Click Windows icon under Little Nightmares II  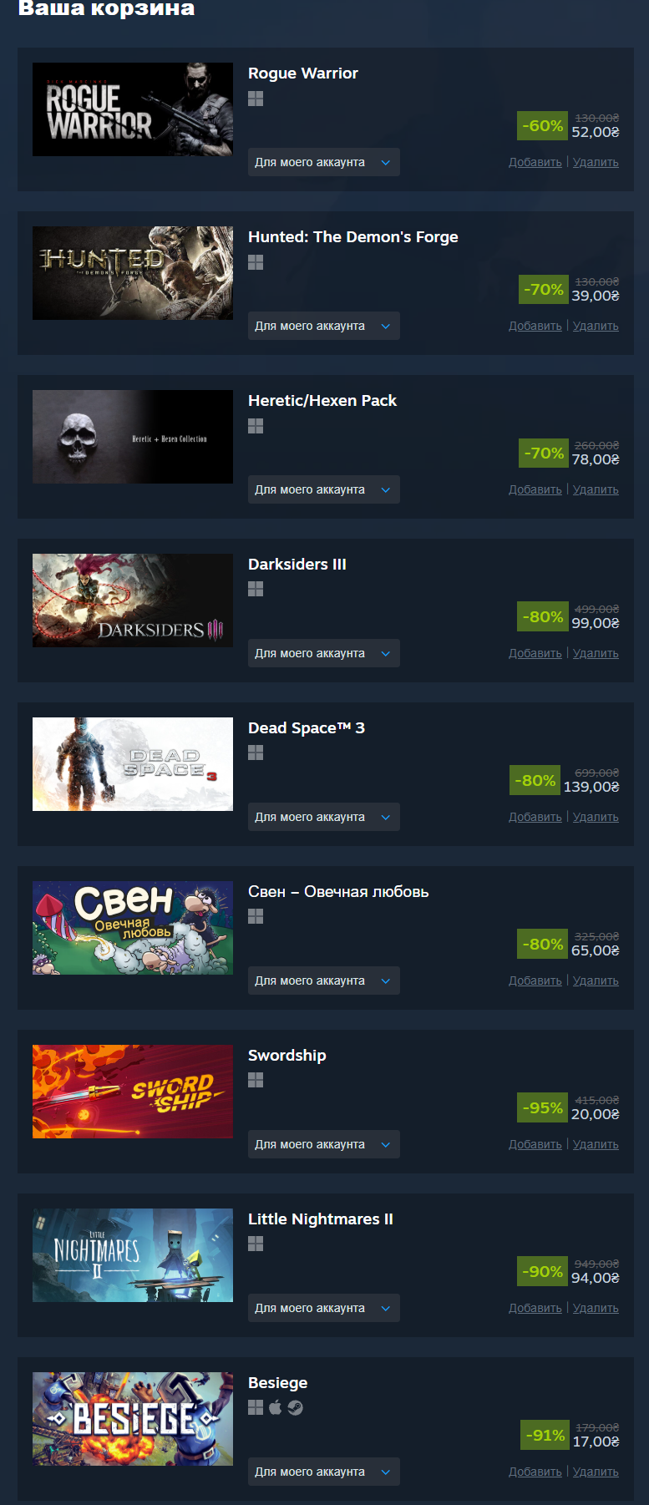(x=256, y=1244)
